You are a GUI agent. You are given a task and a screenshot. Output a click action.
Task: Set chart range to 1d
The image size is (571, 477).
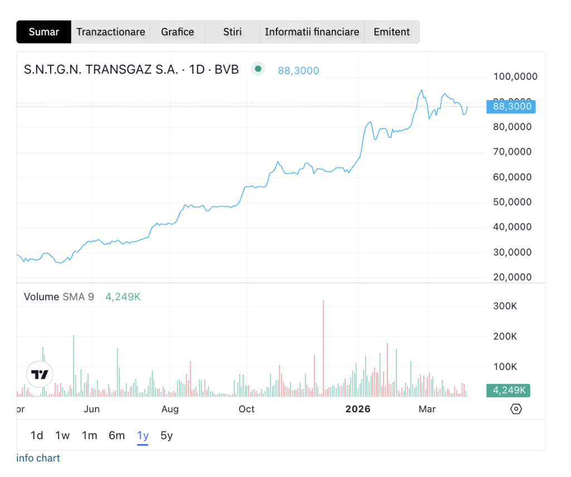(37, 436)
